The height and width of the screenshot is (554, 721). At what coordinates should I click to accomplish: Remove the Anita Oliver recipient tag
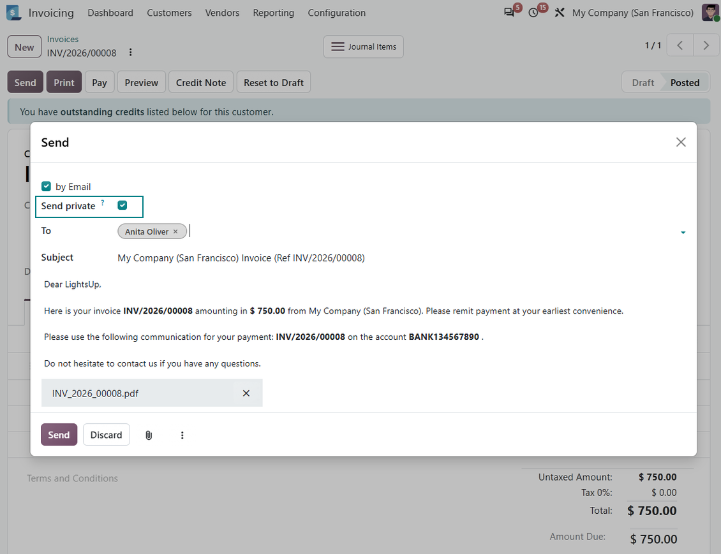175,231
